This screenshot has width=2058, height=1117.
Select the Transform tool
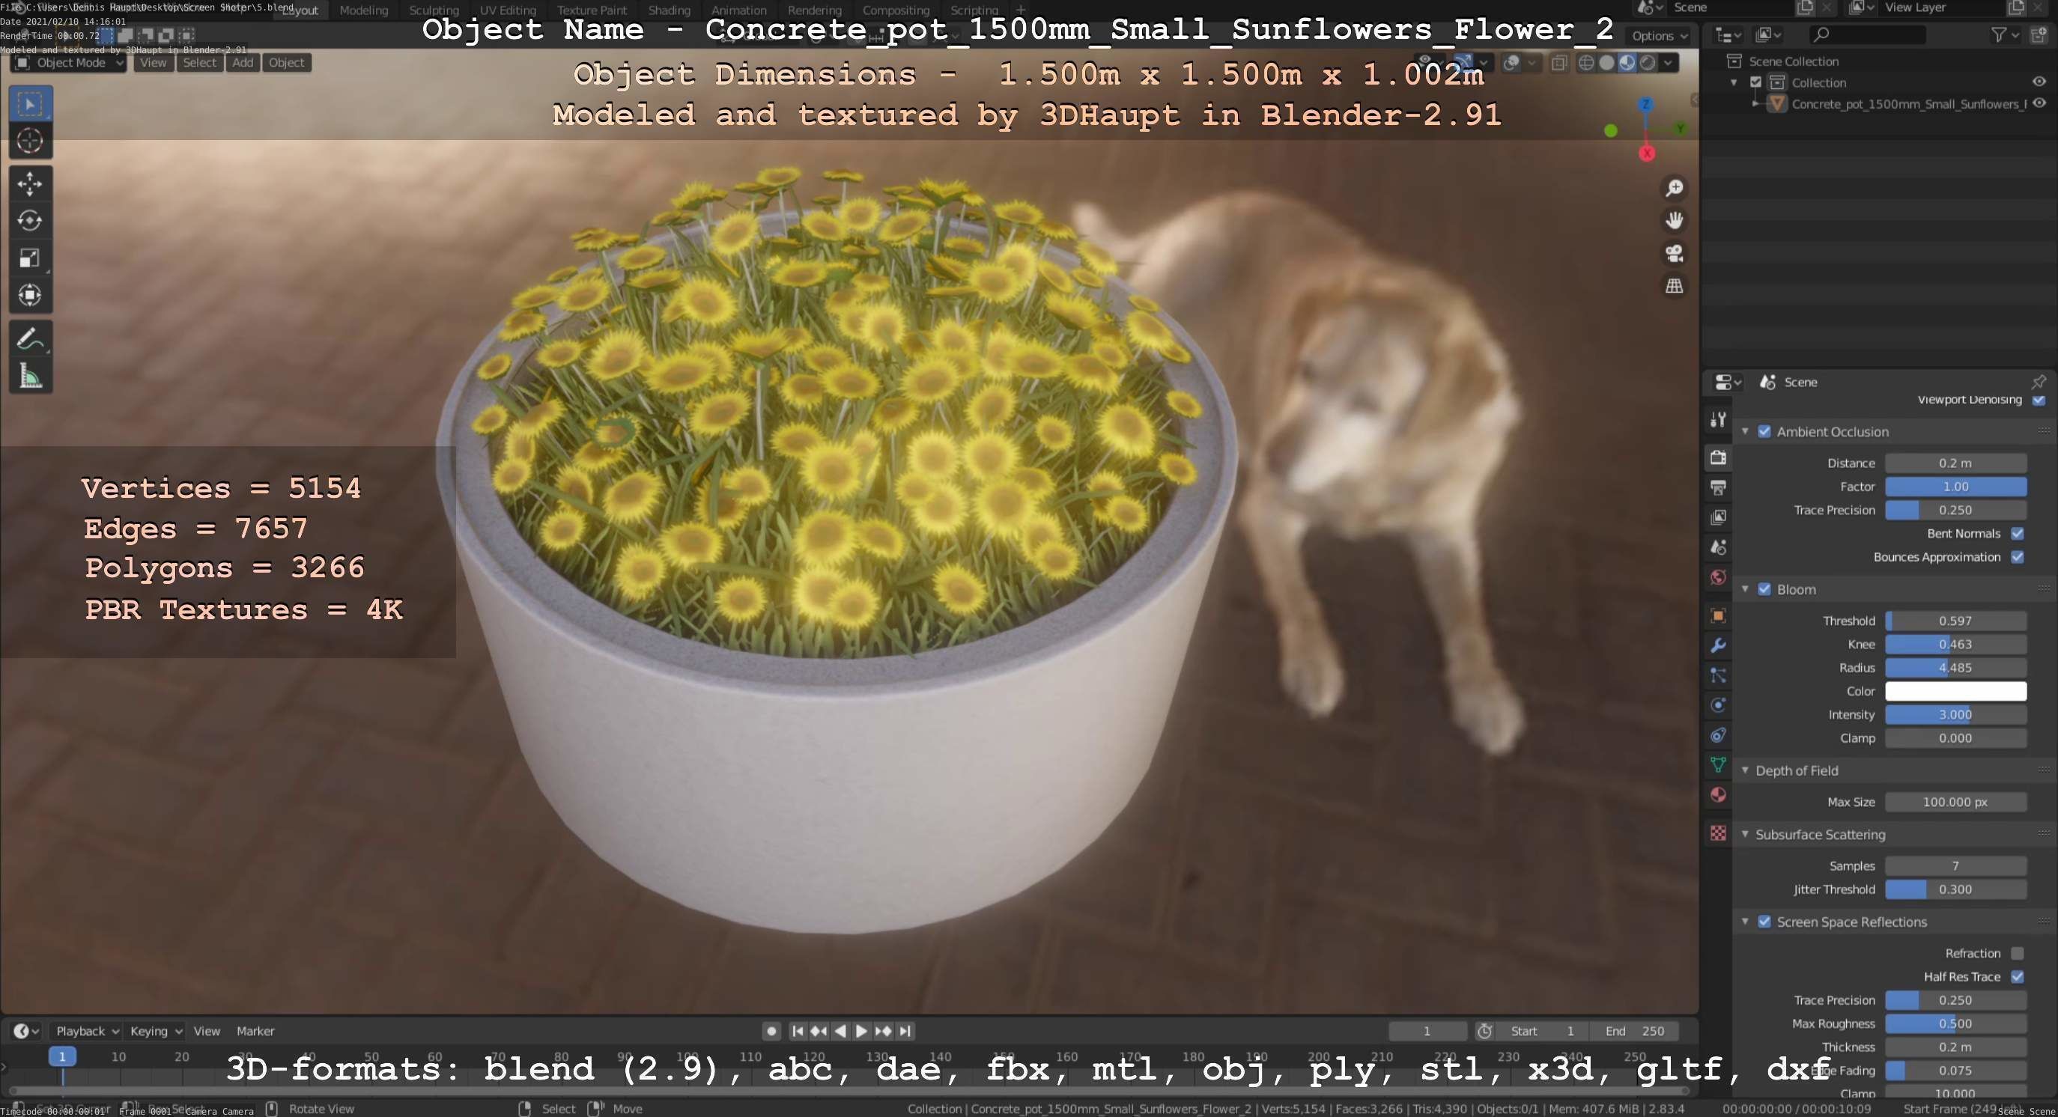point(31,296)
